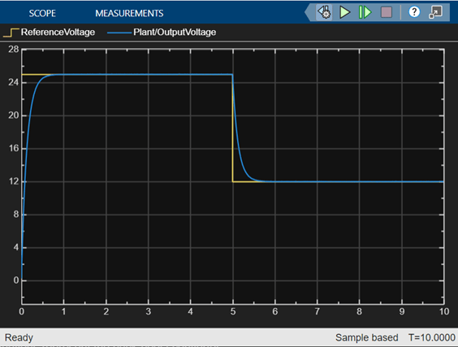The width and height of the screenshot is (458, 347).
Task: Click the Ready status text
Action: pos(19,337)
